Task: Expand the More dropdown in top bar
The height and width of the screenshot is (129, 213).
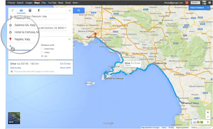Action: coord(76,3)
